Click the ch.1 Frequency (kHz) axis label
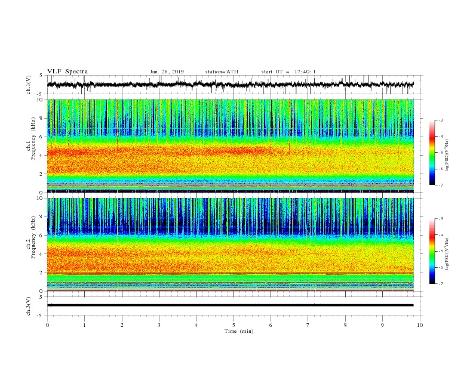The height and width of the screenshot is (365, 473). (31, 137)
